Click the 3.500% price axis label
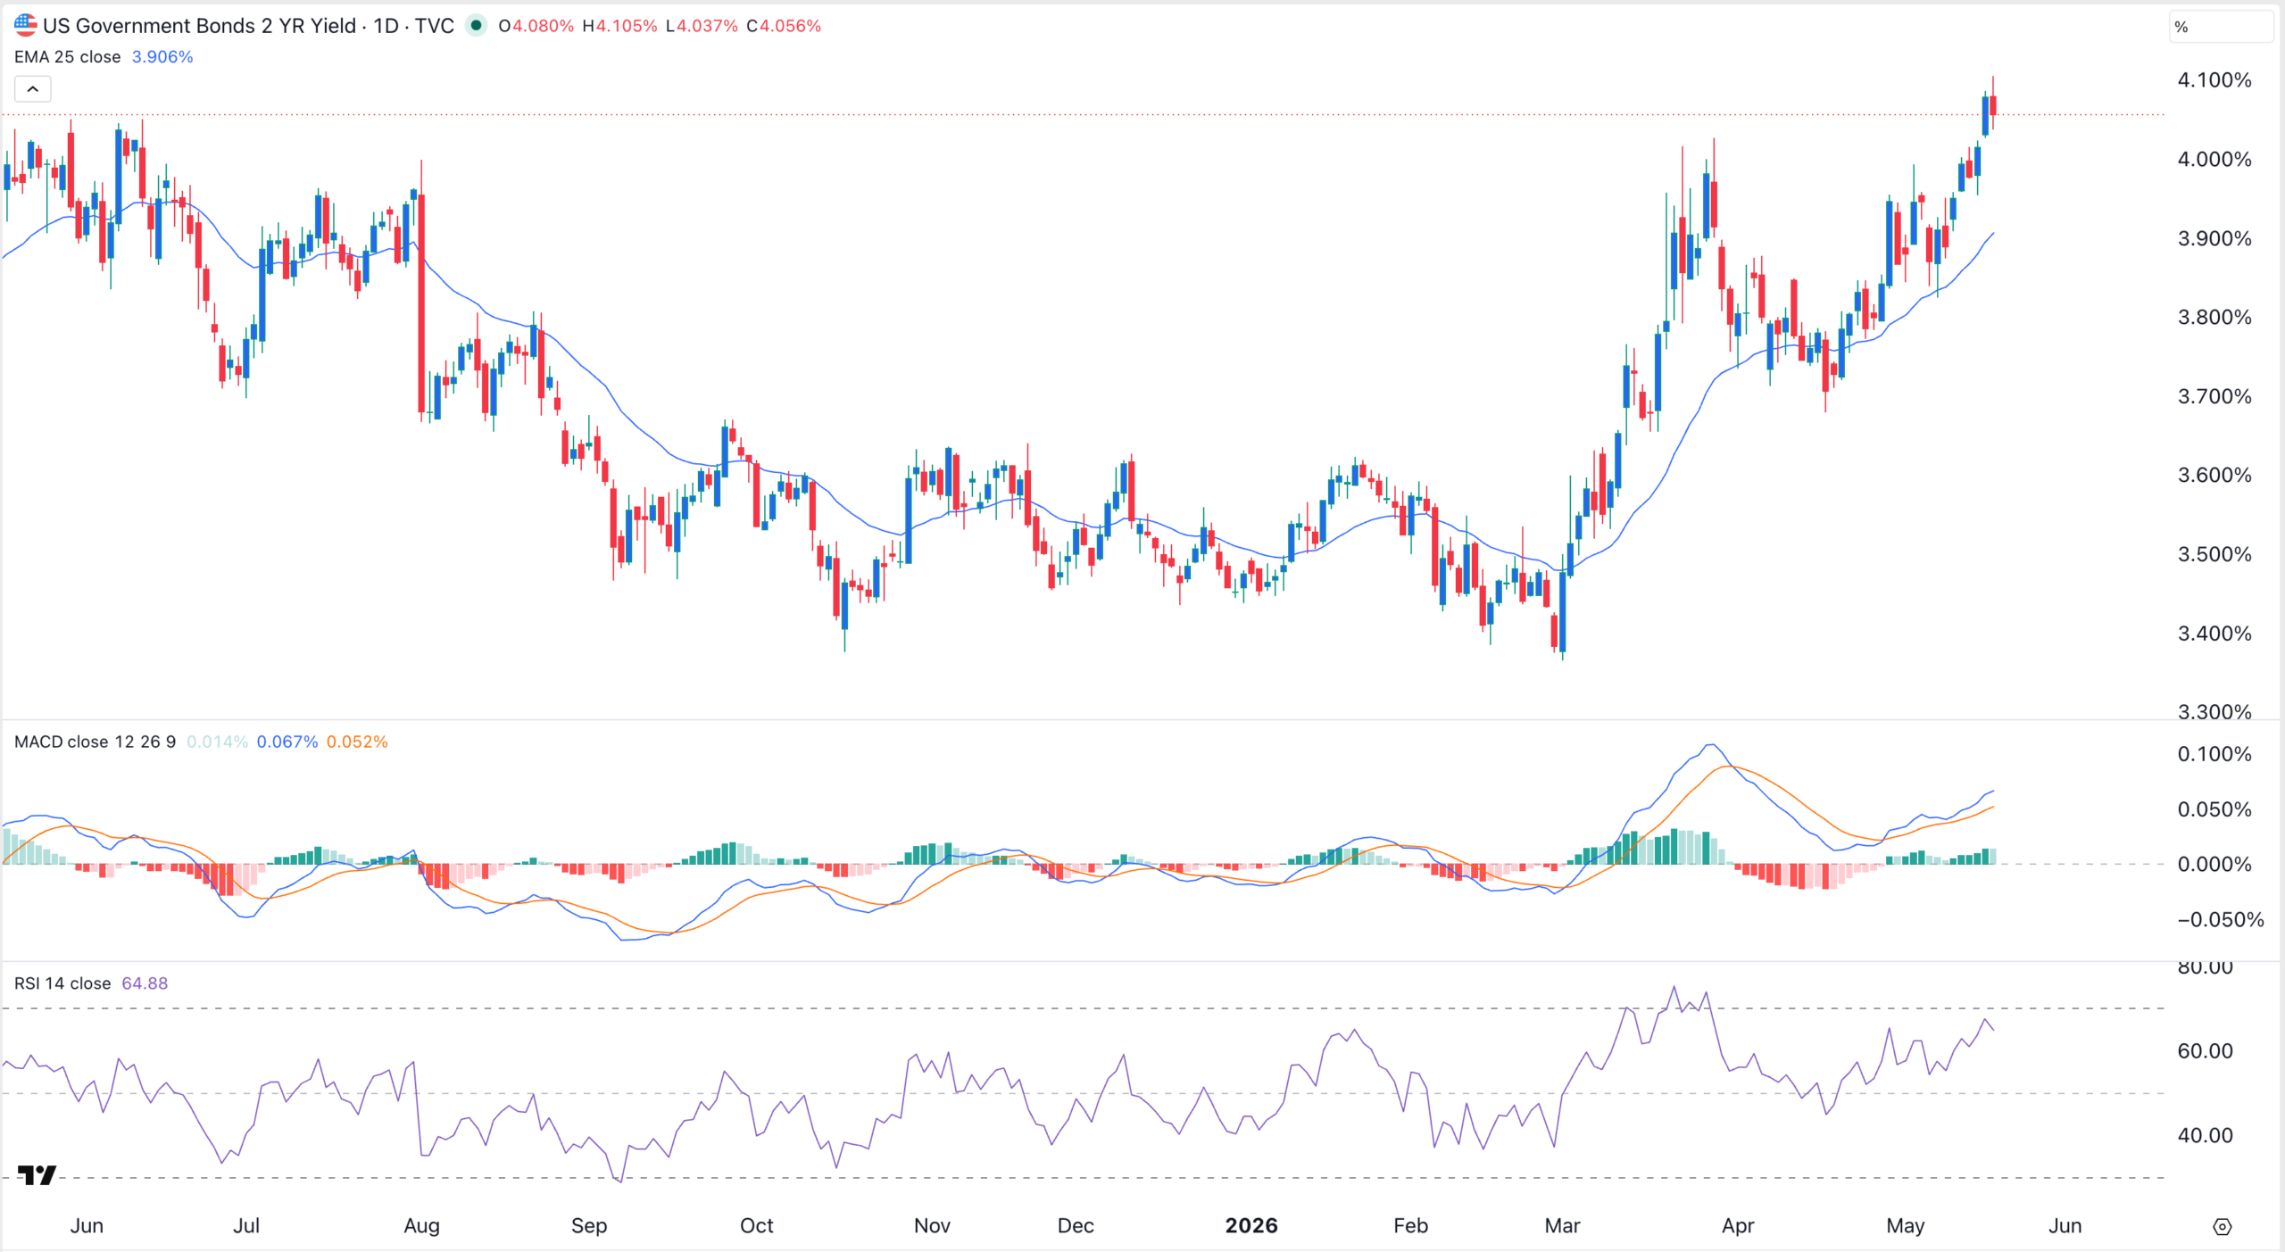The image size is (2285, 1252). pos(2214,554)
